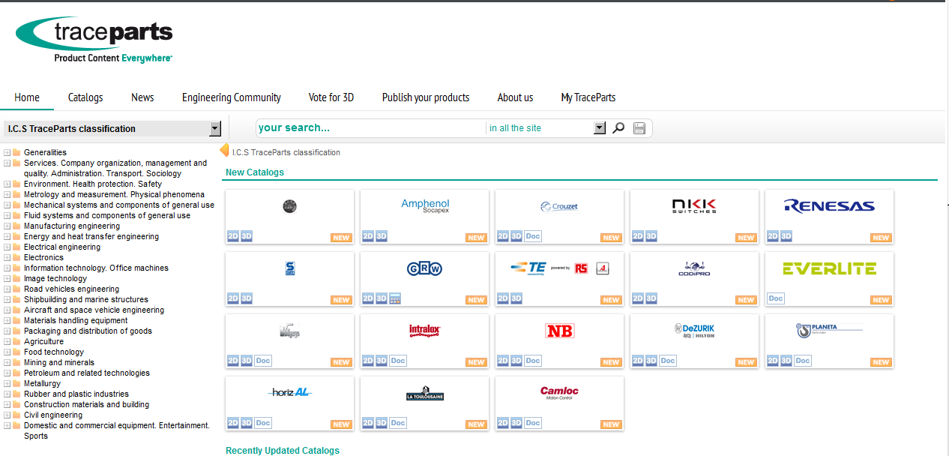Open the Catalogs menu
The height and width of the screenshot is (456, 949).
(85, 97)
